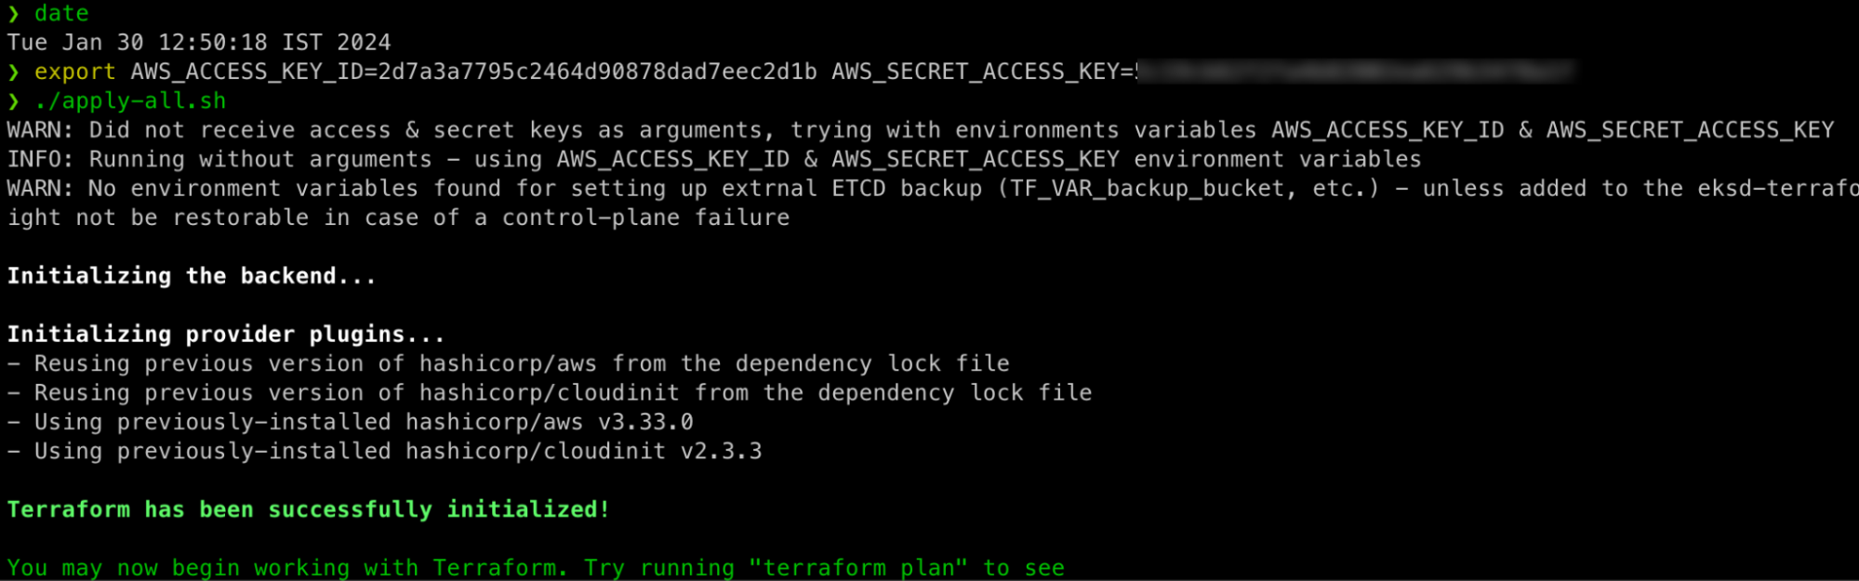Click the export keyword
Screen dimensions: 1859x581
click(75, 73)
